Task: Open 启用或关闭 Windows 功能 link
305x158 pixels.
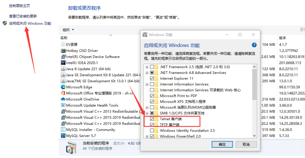Action: coord(30,23)
